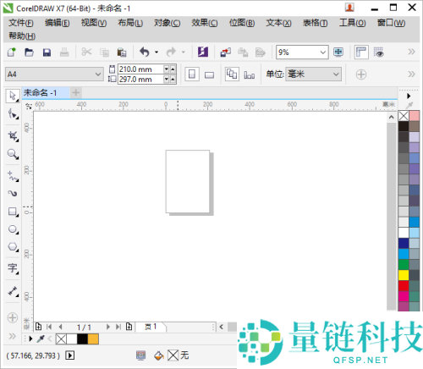
Task: Click the page width 210.0 mm field
Action: (140, 69)
